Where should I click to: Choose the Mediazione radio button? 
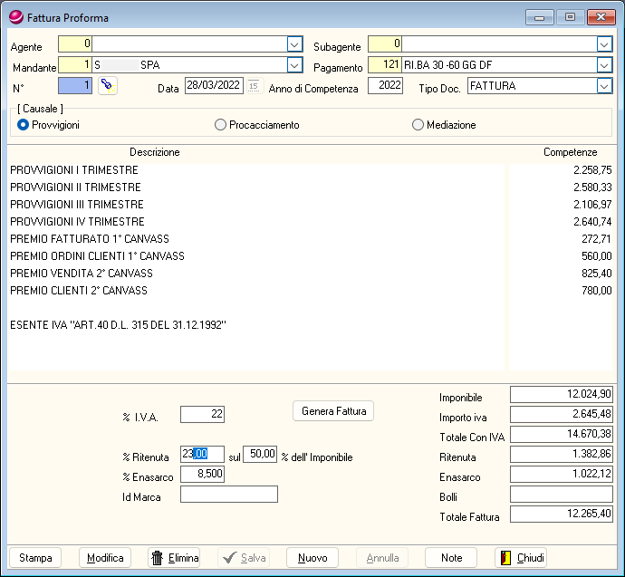[418, 125]
